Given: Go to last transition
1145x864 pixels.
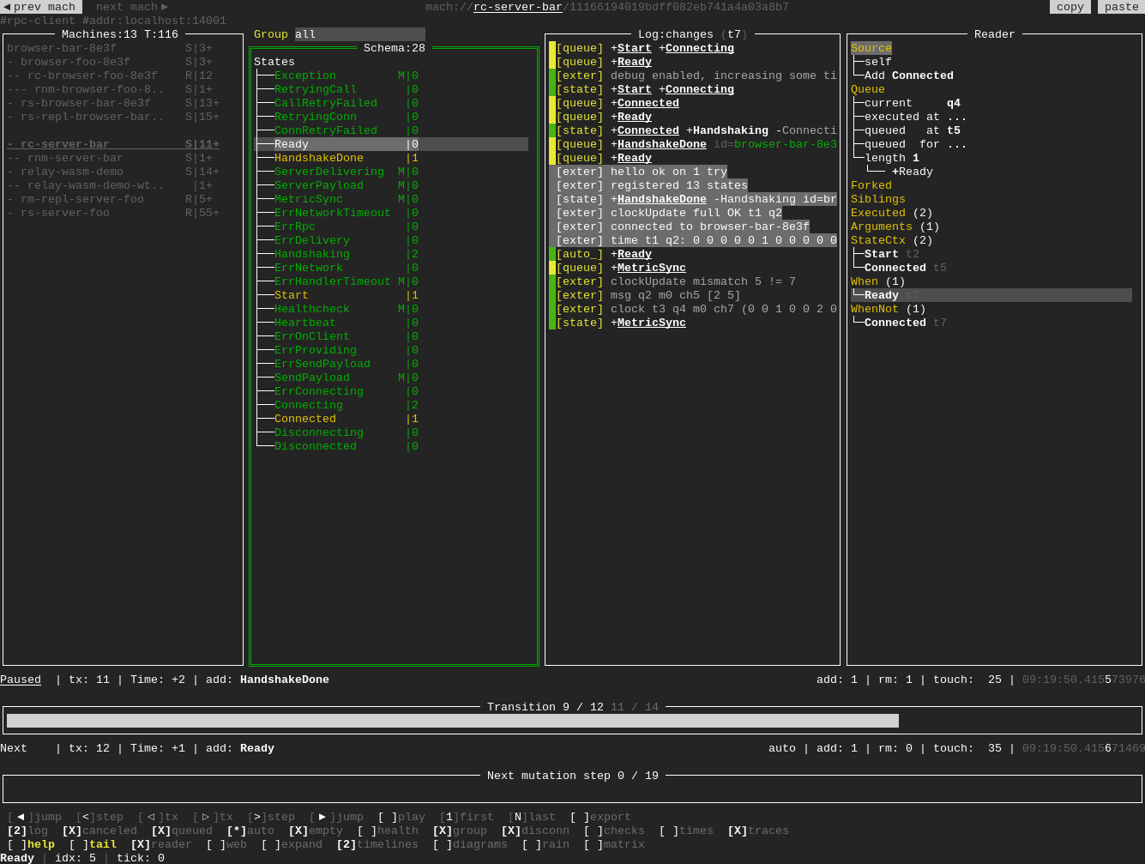Looking at the screenshot, I should click(x=531, y=817).
